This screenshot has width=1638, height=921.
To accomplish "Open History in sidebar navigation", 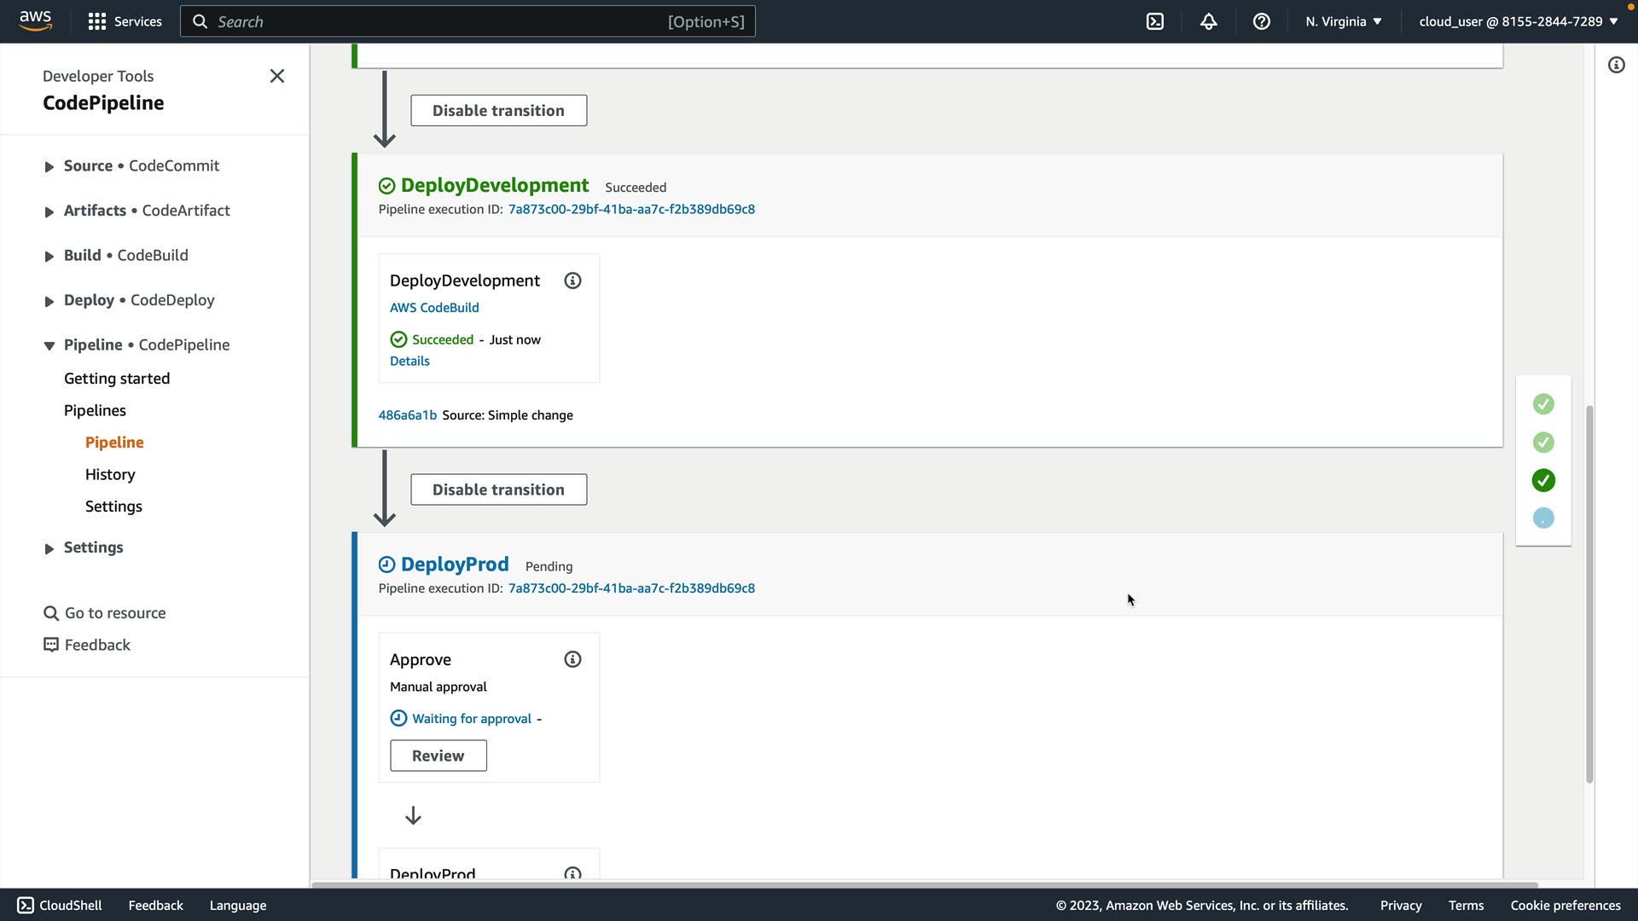I will 110,474.
